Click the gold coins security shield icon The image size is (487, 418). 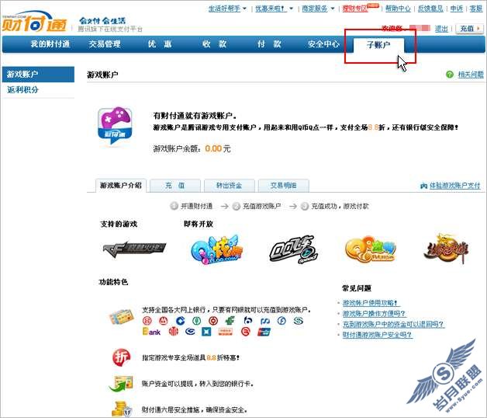pos(122,409)
